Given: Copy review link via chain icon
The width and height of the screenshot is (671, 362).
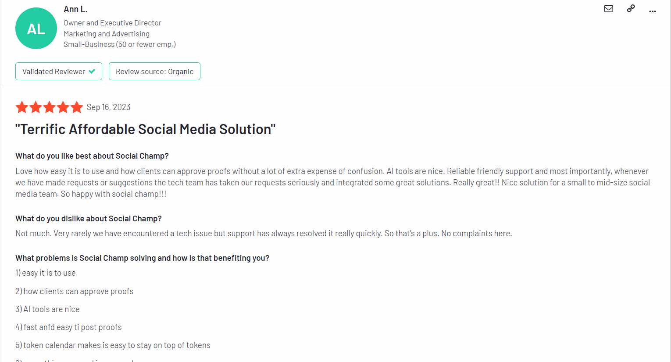Looking at the screenshot, I should (631, 8).
